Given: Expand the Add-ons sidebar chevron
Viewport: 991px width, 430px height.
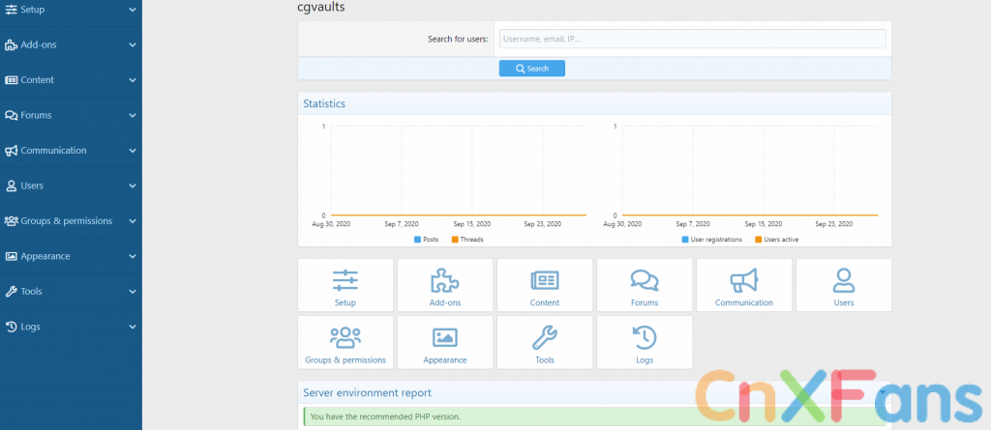Looking at the screenshot, I should [x=132, y=44].
